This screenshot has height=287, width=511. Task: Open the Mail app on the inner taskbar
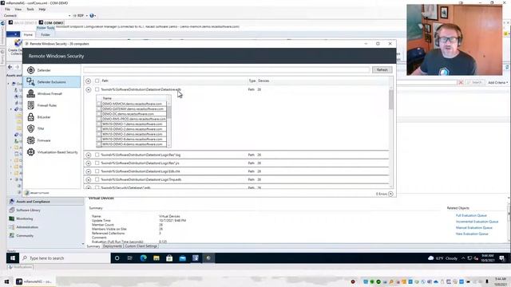point(183,258)
